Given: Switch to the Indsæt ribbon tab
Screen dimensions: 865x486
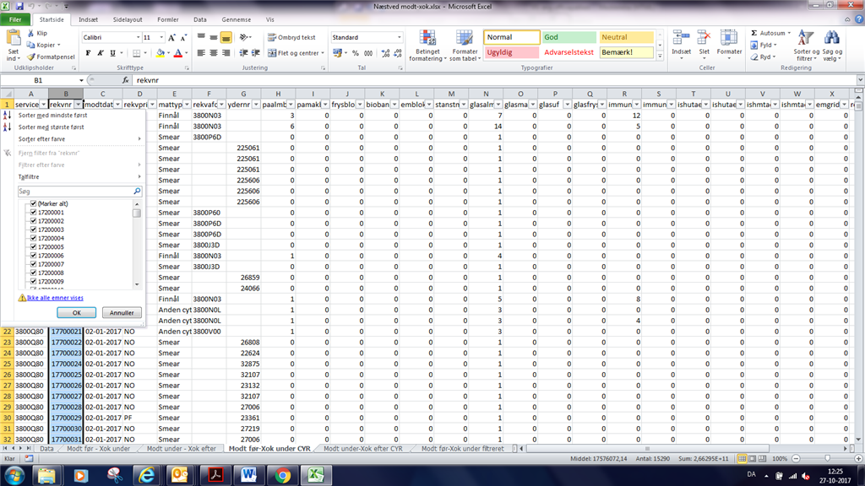Looking at the screenshot, I should pyautogui.click(x=88, y=20).
